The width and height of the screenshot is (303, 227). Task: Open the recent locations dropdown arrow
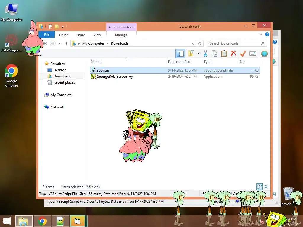[x=60, y=43]
